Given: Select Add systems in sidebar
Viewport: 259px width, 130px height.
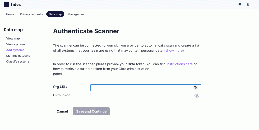Looking at the screenshot, I should point(15,50).
